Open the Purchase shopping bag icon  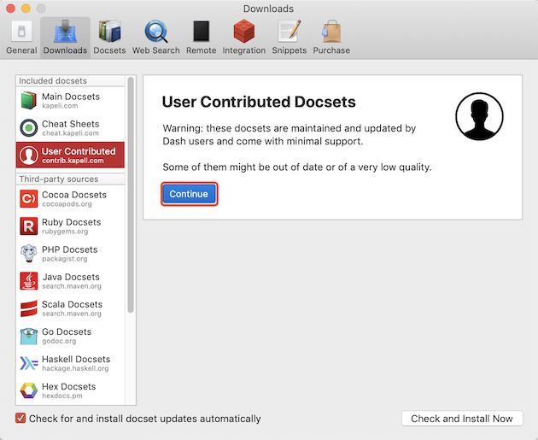click(x=331, y=32)
